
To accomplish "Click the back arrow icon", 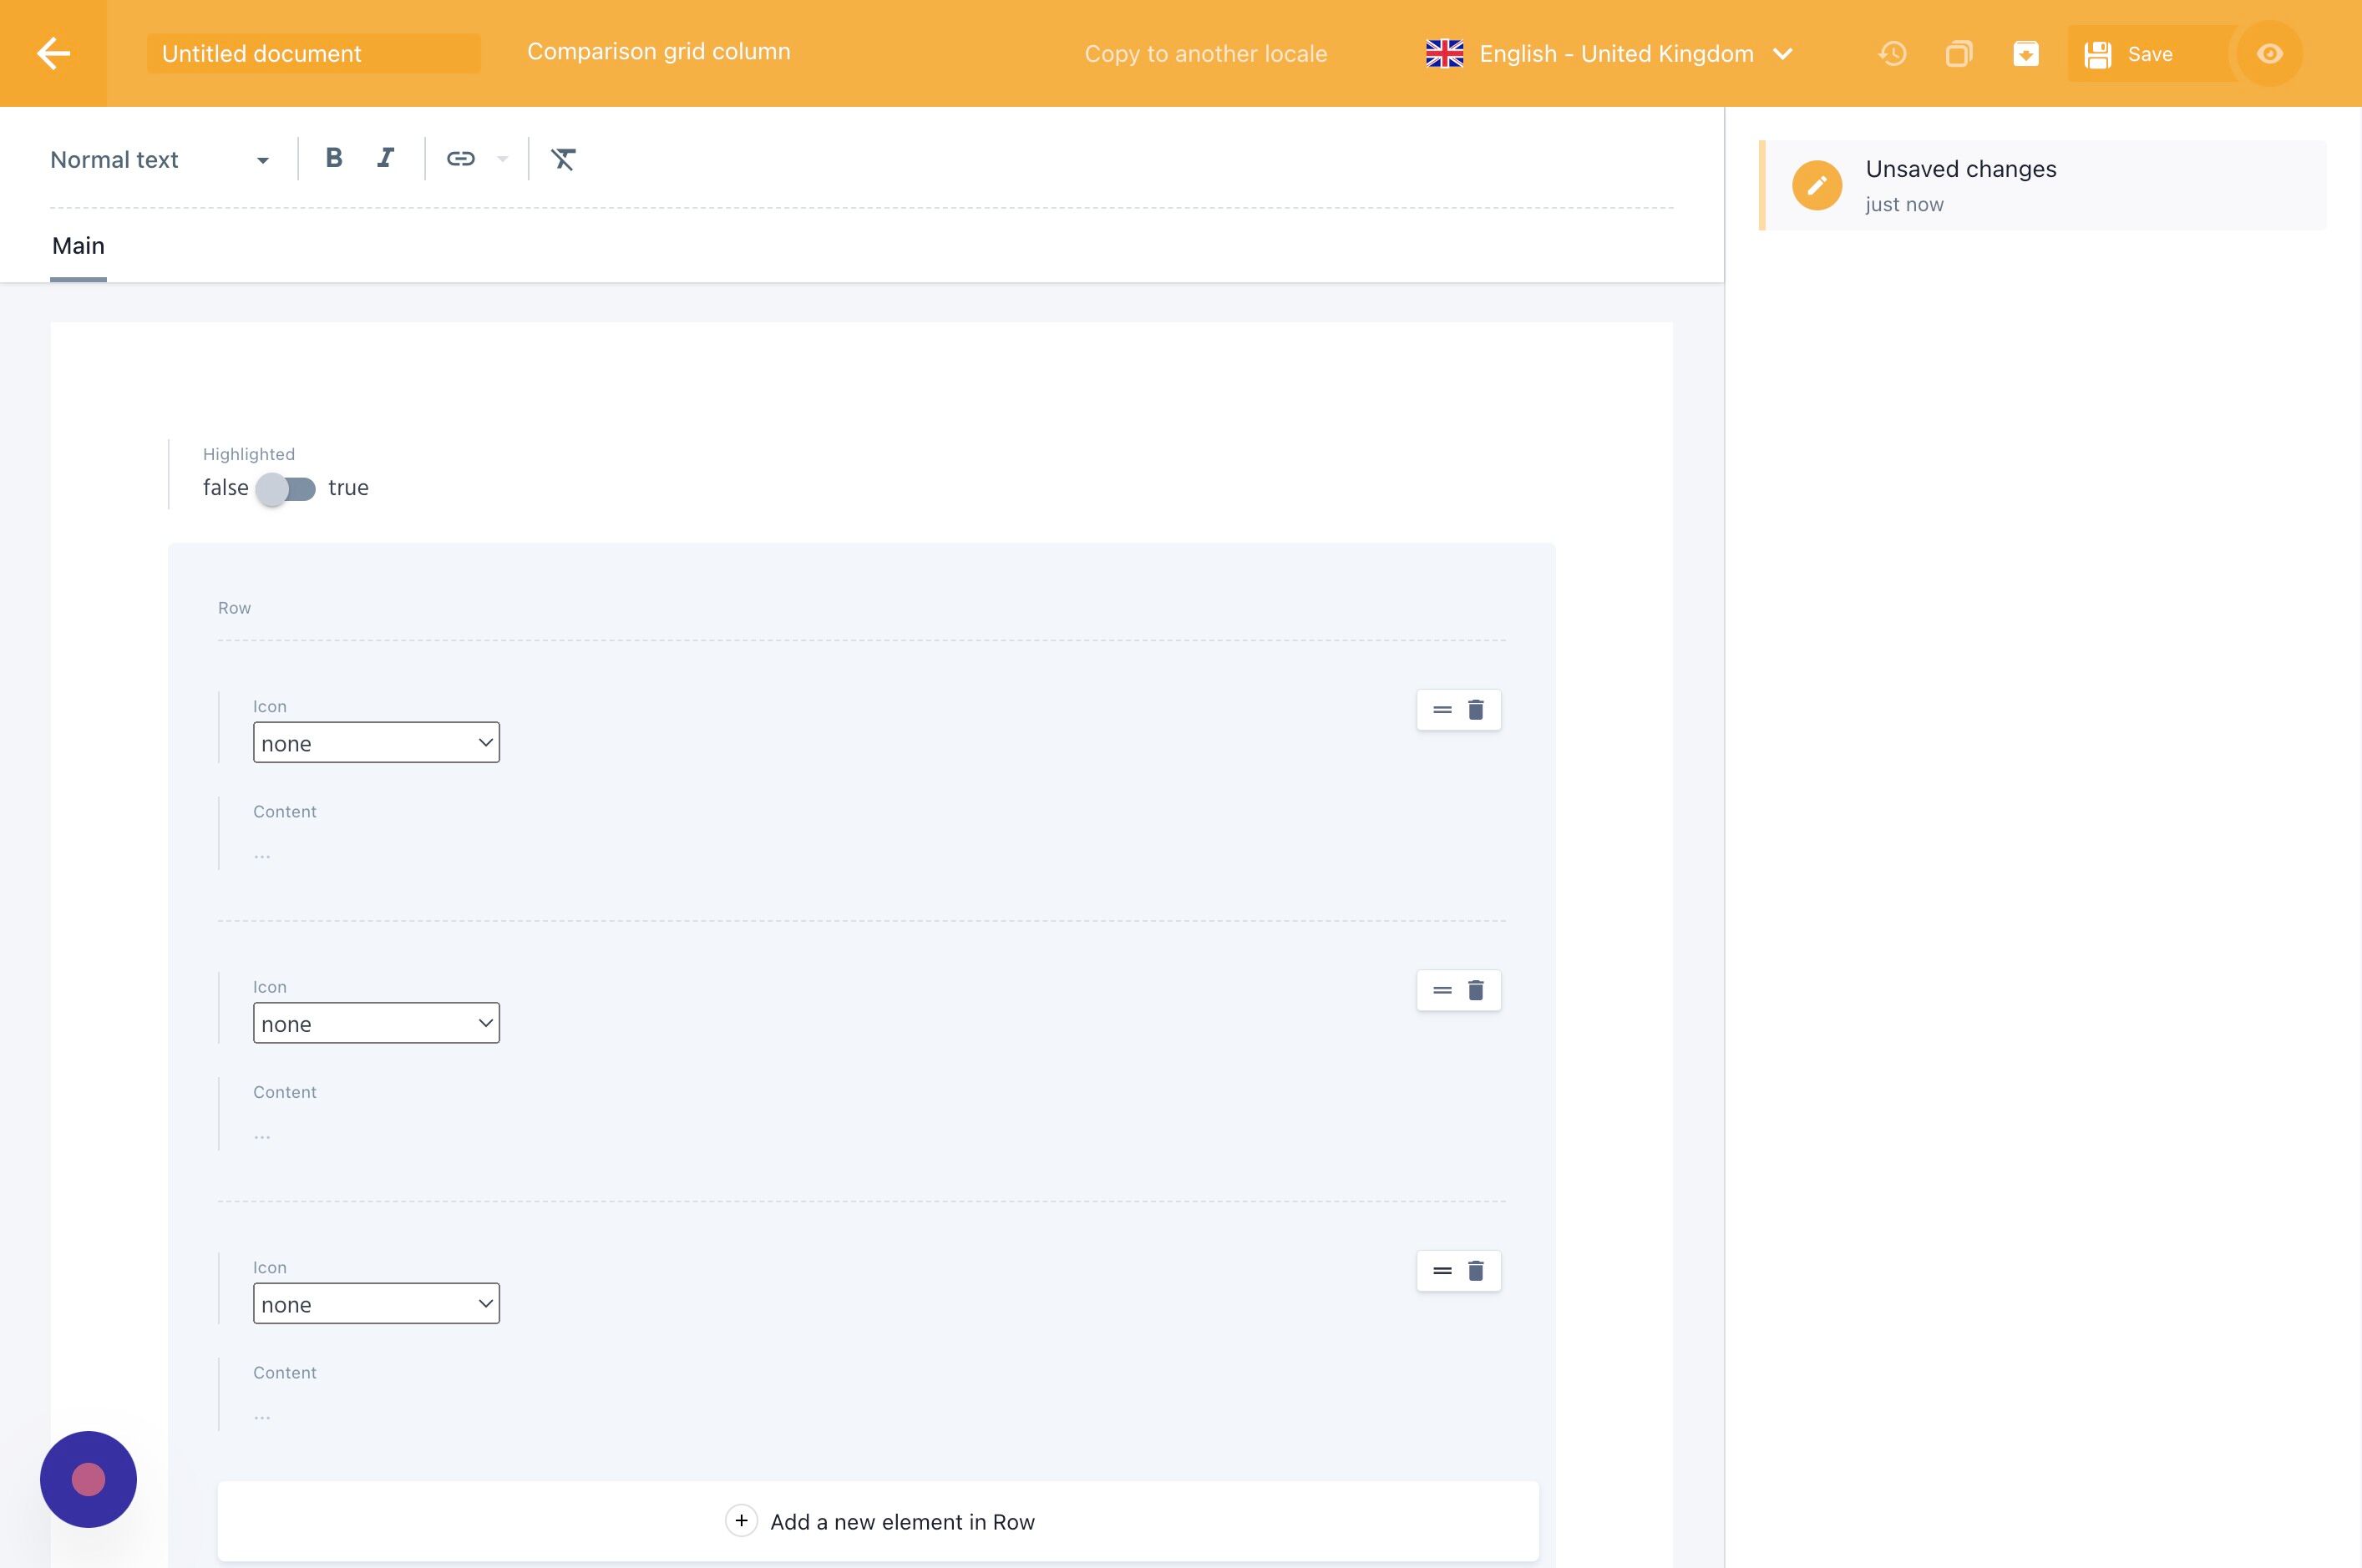I will [x=53, y=53].
